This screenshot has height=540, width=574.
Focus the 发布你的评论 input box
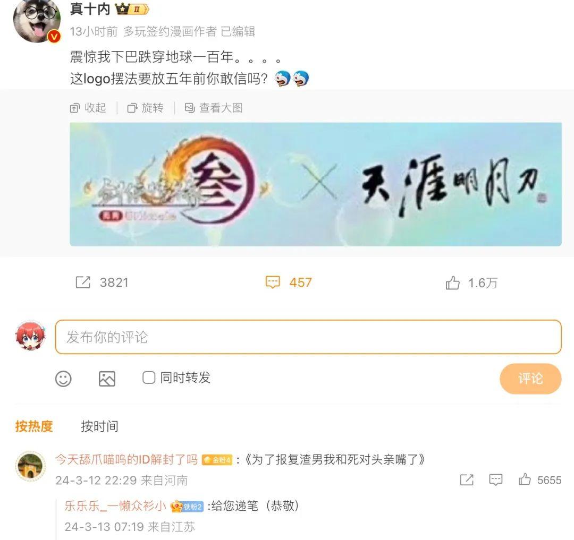(308, 337)
